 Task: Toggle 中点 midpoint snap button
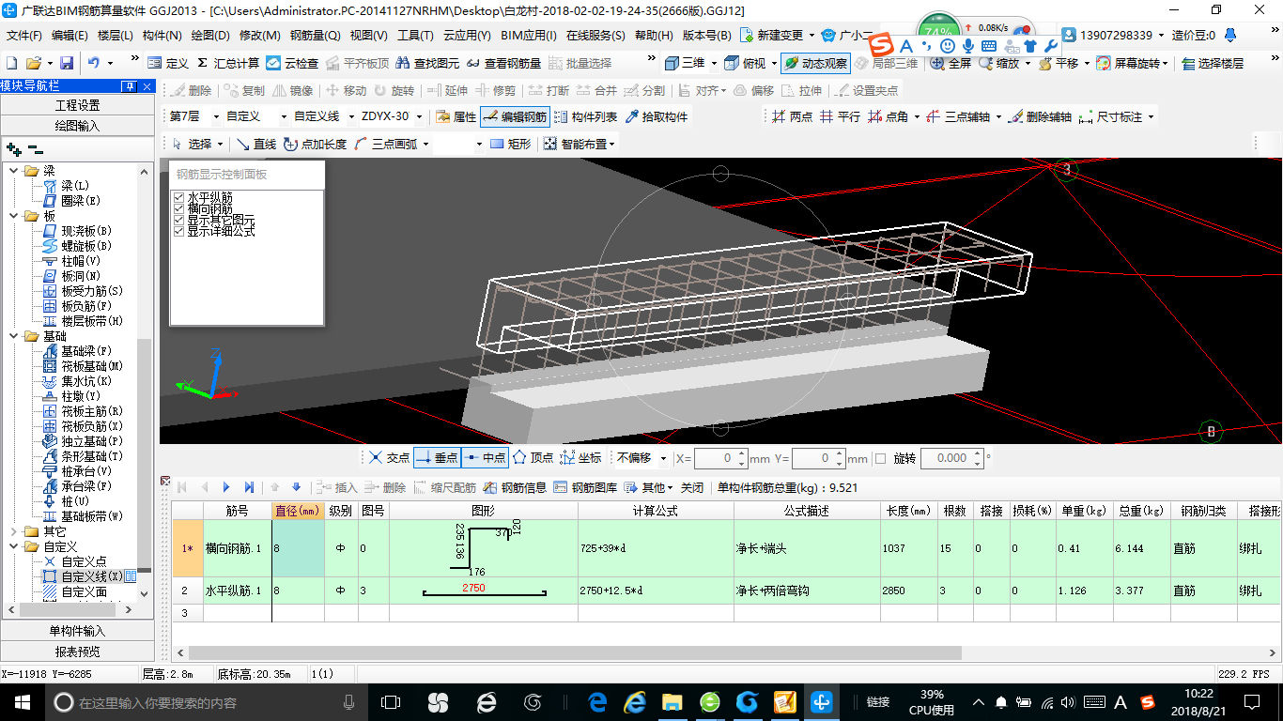[485, 458]
